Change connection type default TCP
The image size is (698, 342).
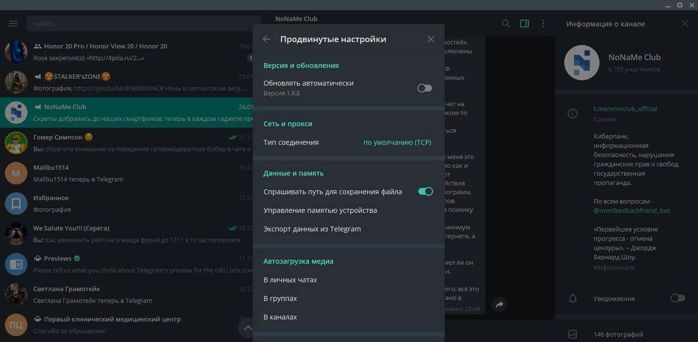pos(397,142)
